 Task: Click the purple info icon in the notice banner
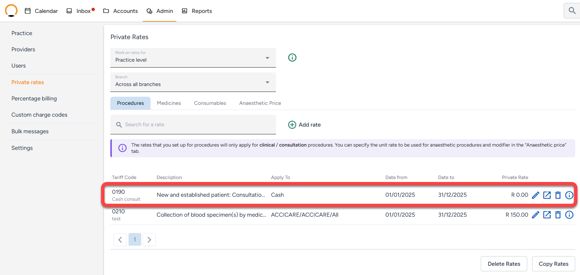pos(122,148)
